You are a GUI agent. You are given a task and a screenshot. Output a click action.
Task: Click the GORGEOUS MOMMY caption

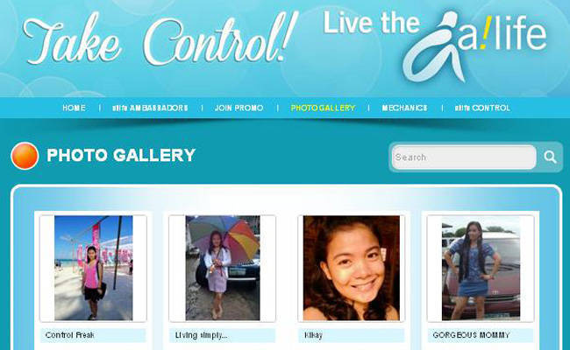(471, 335)
